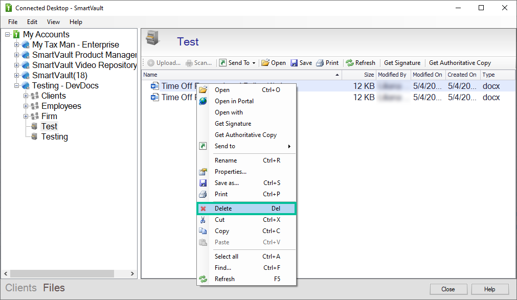
Task: Sort by the Created On column header
Action: pyautogui.click(x=462, y=75)
